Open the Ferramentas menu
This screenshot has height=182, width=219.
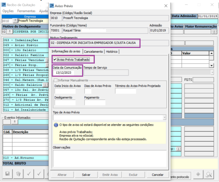click(x=26, y=11)
